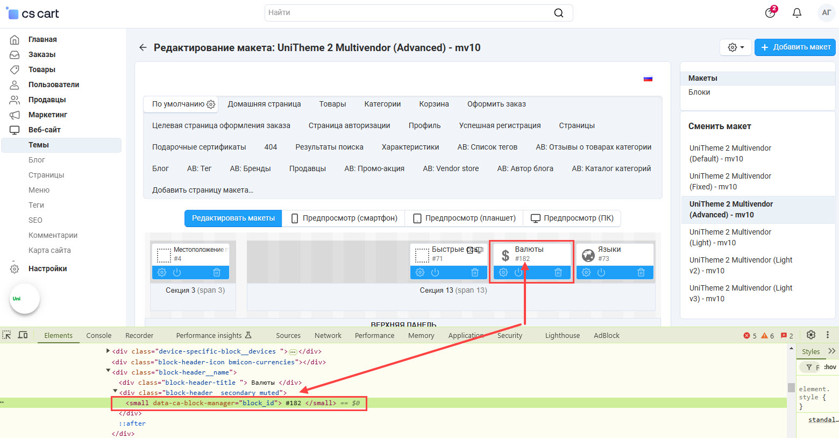Switch to DevTools Console tab
The width and height of the screenshot is (839, 438).
coord(98,335)
